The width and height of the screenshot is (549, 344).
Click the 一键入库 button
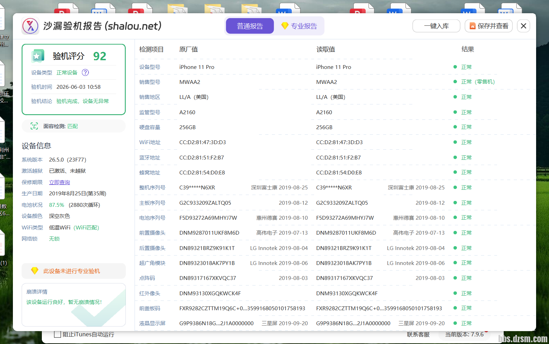[436, 26]
